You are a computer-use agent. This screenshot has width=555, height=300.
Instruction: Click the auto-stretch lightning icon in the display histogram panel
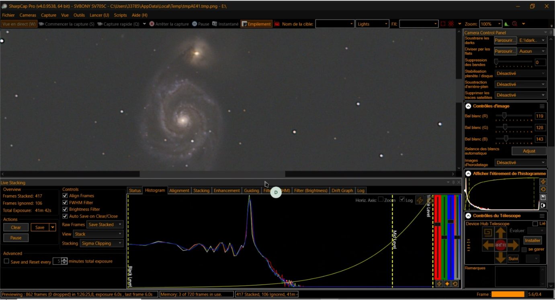[x=543, y=182]
